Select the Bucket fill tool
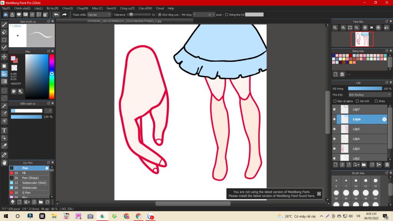This screenshot has width=393, height=221. 4,74
